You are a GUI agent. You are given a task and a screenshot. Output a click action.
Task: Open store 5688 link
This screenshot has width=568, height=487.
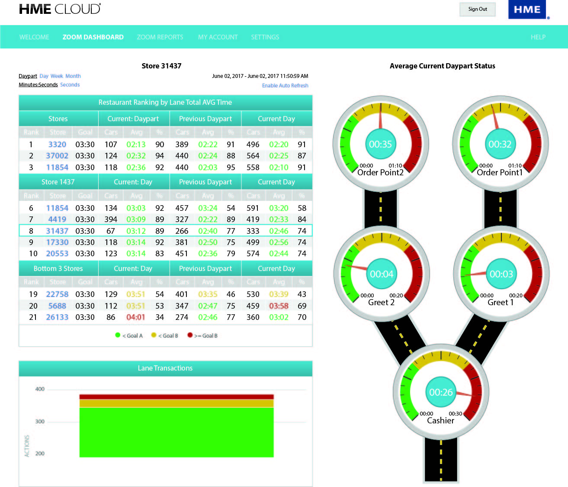[x=57, y=306]
